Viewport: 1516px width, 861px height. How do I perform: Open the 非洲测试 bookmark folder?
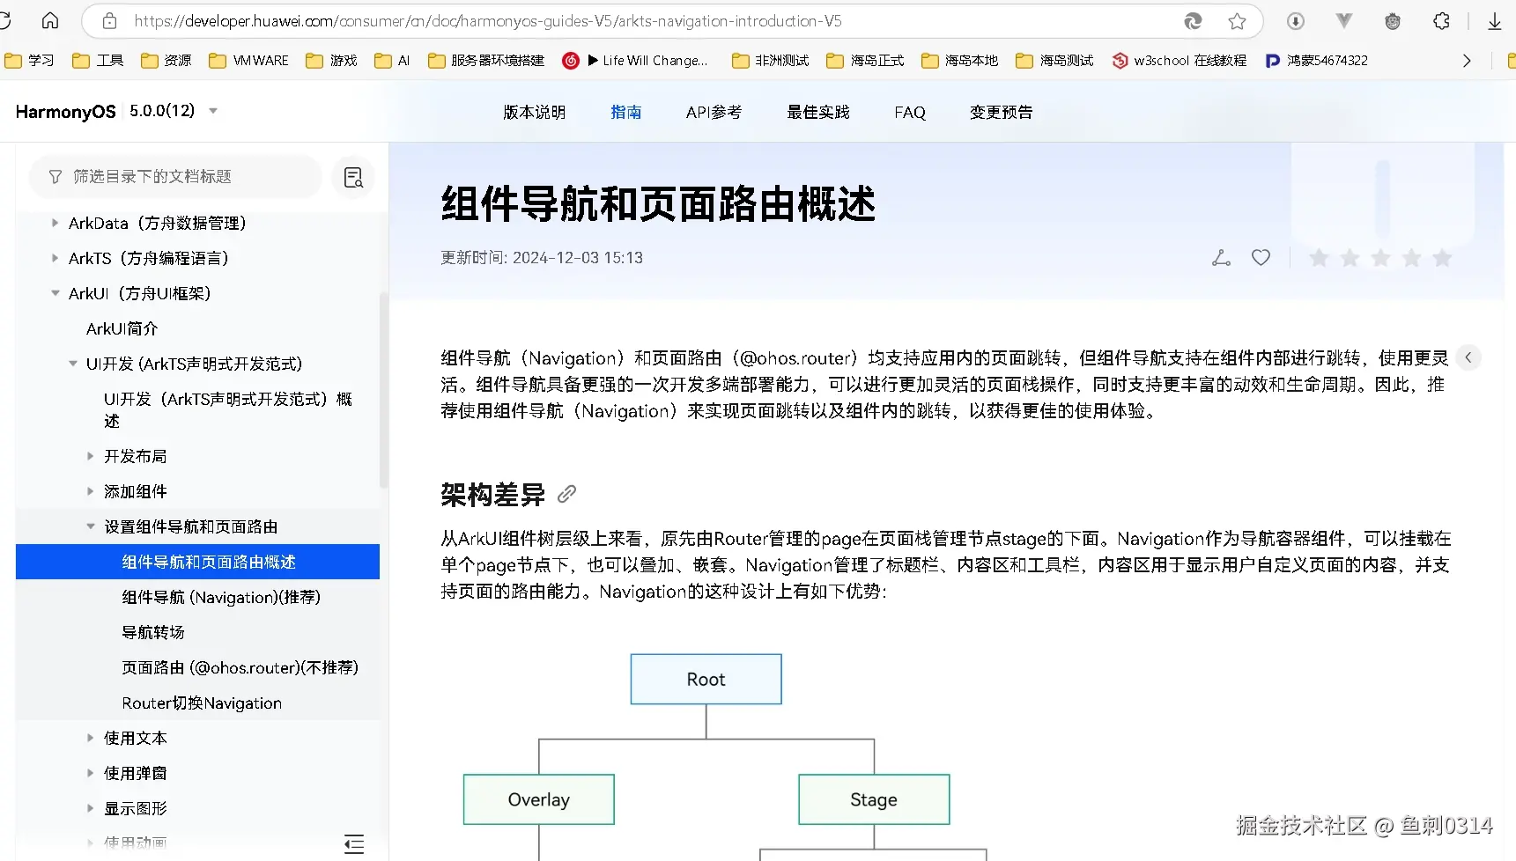coord(770,60)
